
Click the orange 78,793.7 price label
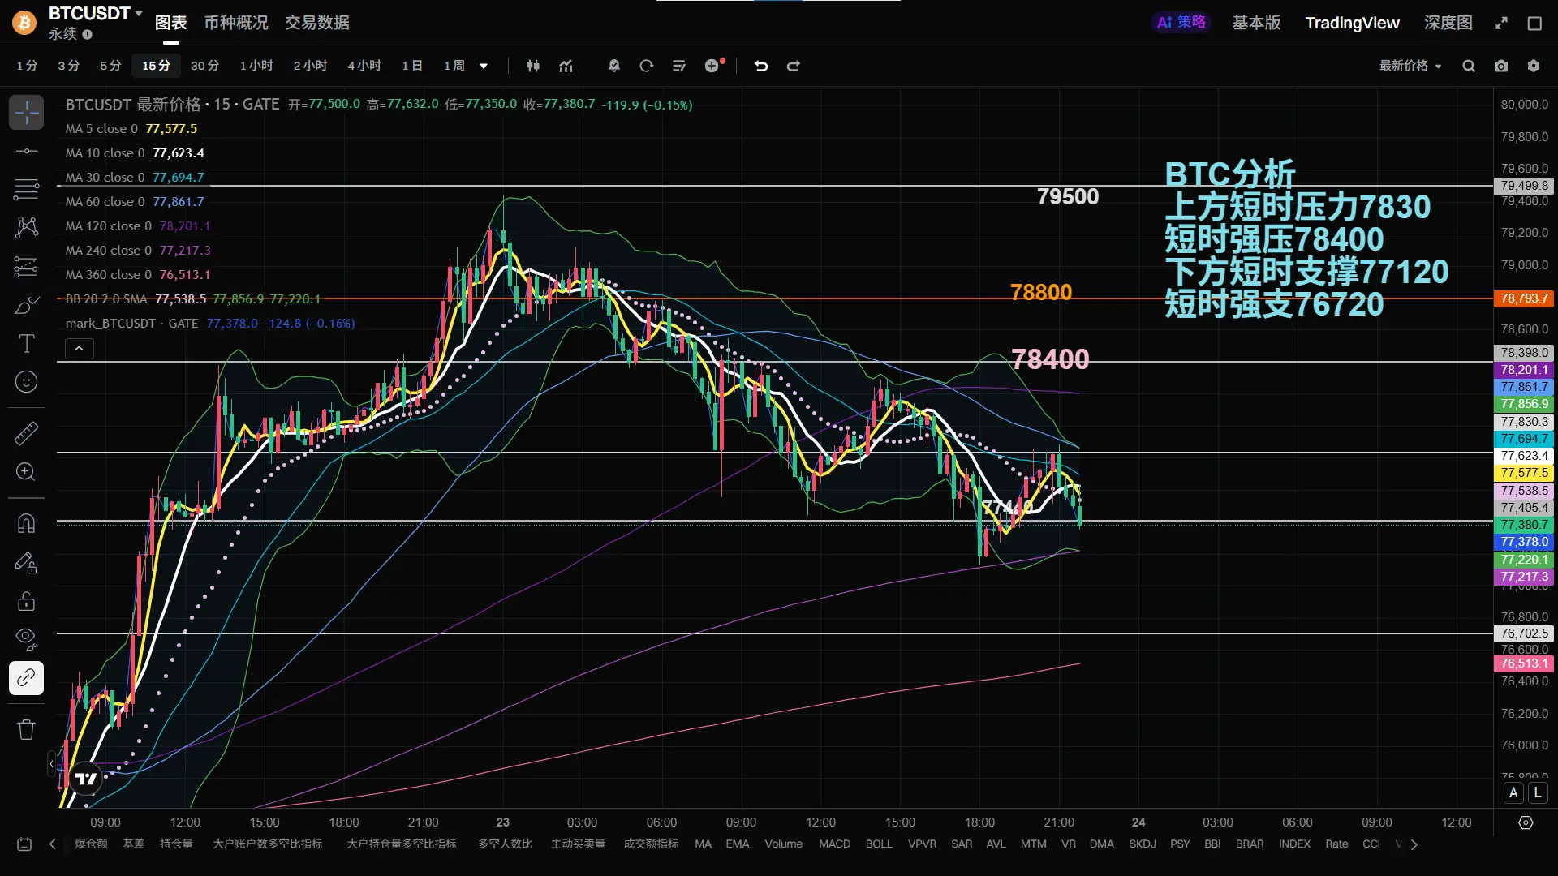click(1523, 298)
